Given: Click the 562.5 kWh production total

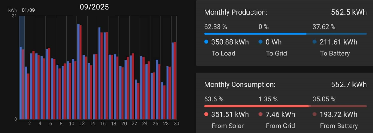Looking at the screenshot, I should coord(349,12).
